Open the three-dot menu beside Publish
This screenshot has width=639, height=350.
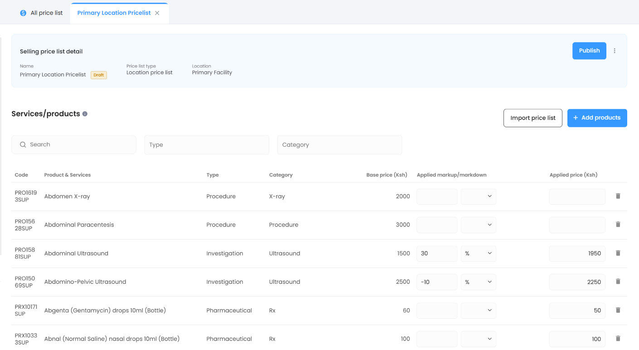pyautogui.click(x=615, y=51)
